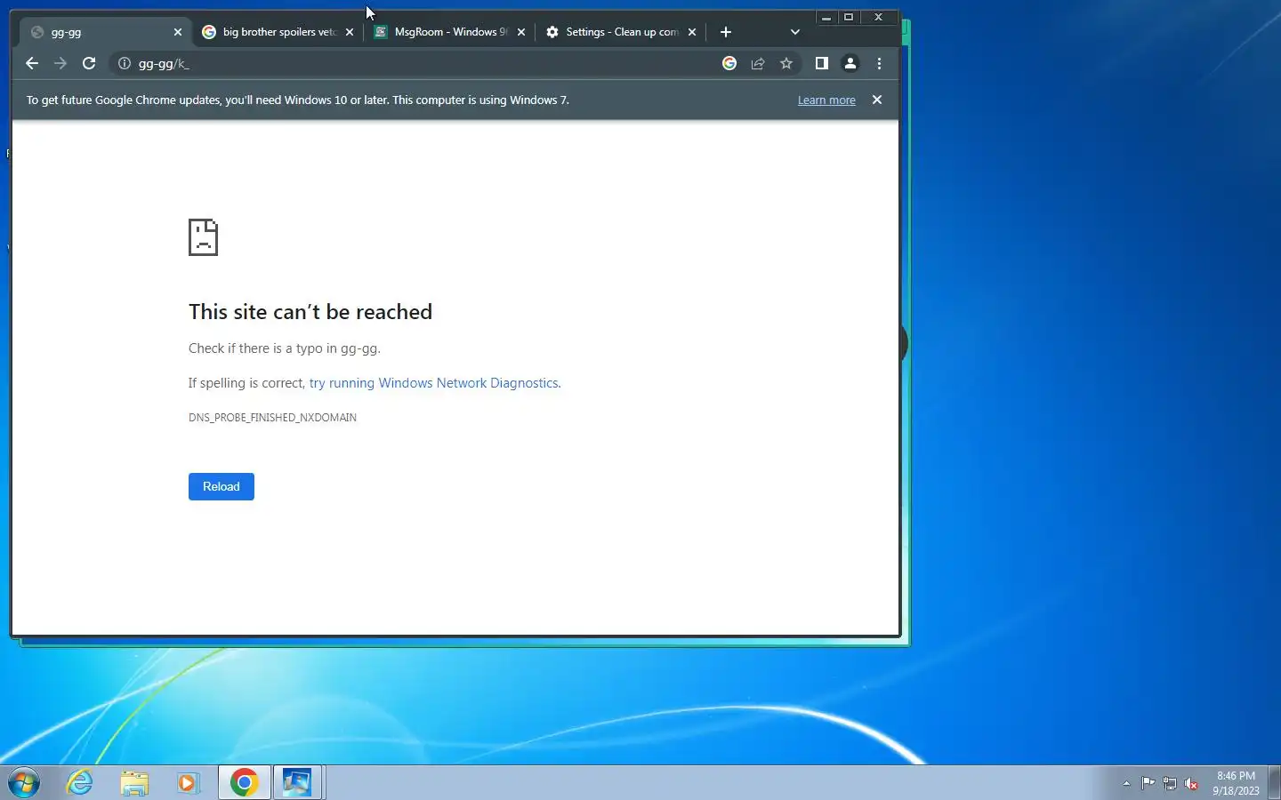Open the Google icon in the address bar

pyautogui.click(x=729, y=63)
